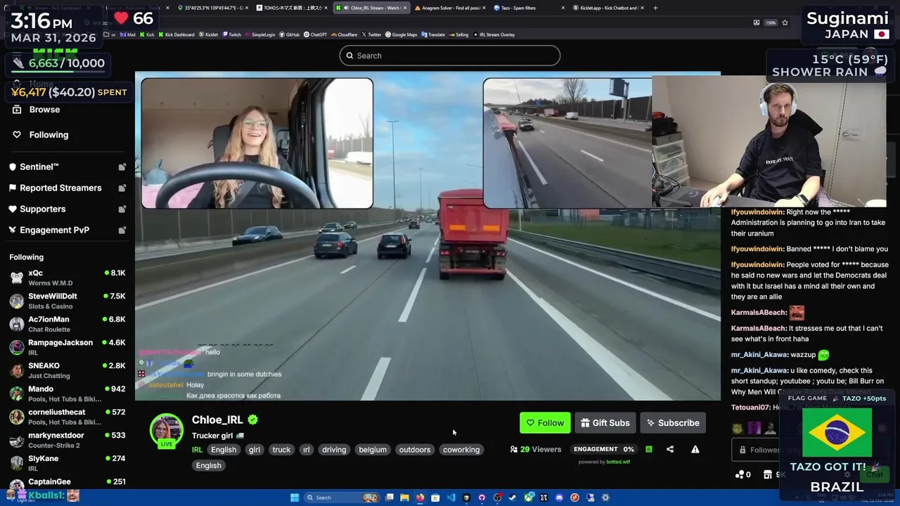
Task: Open the GitHub bookmark
Action: coord(289,34)
